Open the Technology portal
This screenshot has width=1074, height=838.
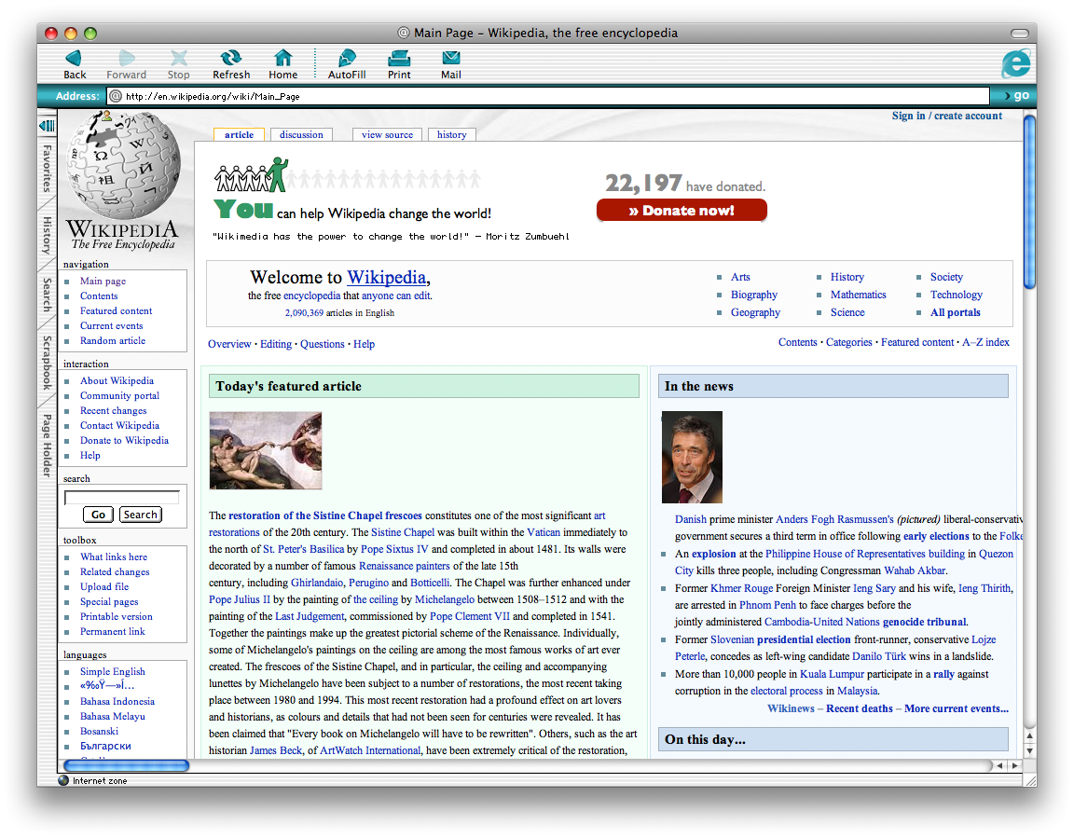point(957,295)
